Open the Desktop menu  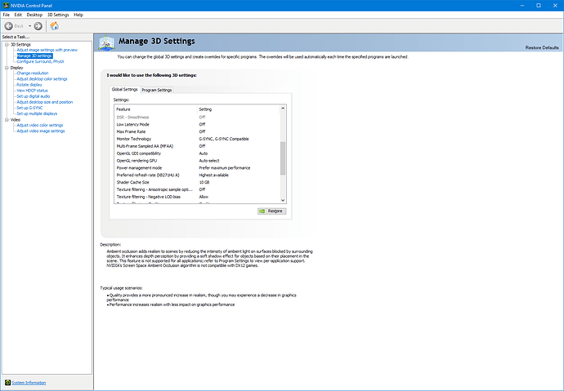(x=34, y=15)
